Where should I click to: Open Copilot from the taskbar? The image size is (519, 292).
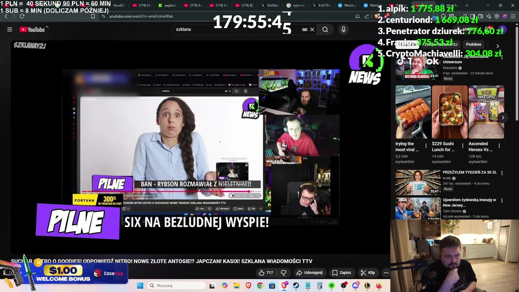coord(225,286)
